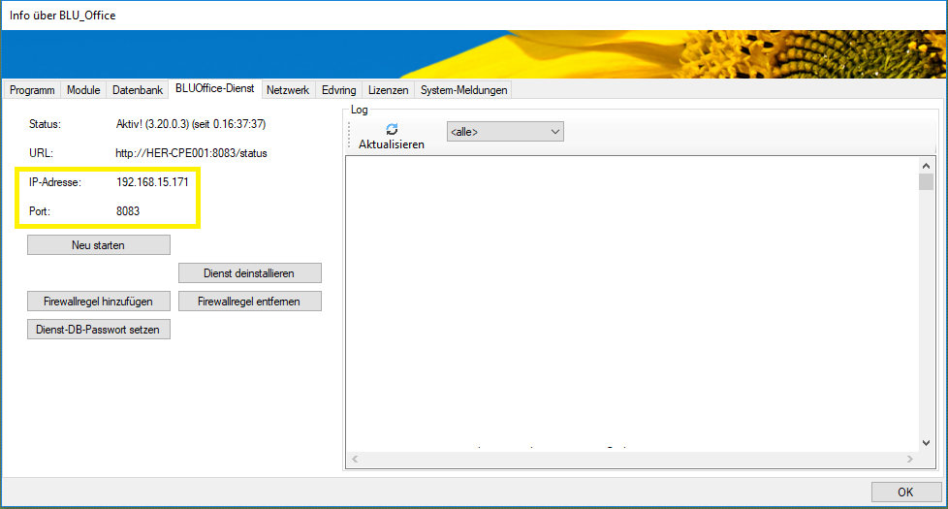Click the log horizontal scrollbar left arrow
Image resolution: width=948 pixels, height=509 pixels.
pyautogui.click(x=355, y=459)
